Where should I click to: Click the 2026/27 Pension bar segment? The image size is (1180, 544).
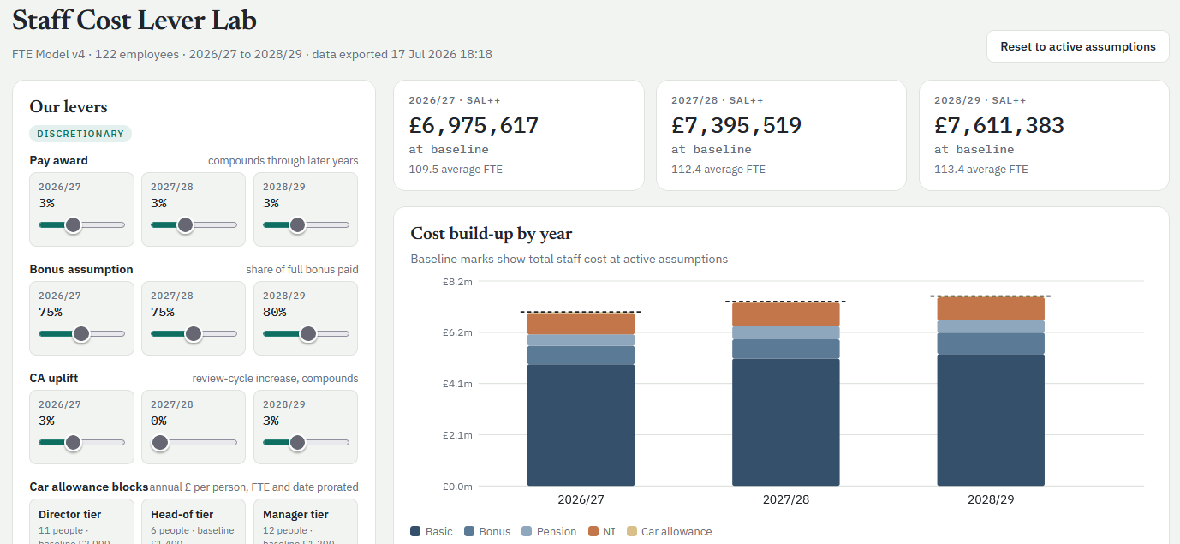click(581, 340)
